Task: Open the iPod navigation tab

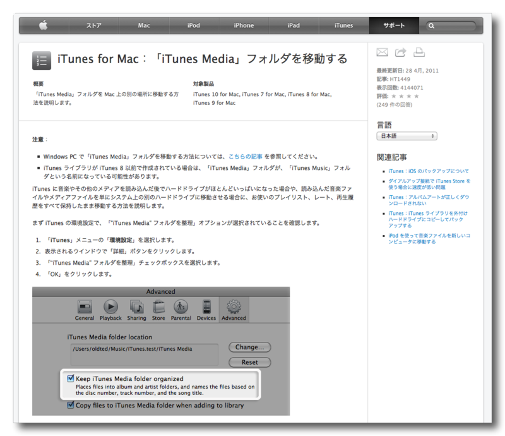Action: click(194, 25)
